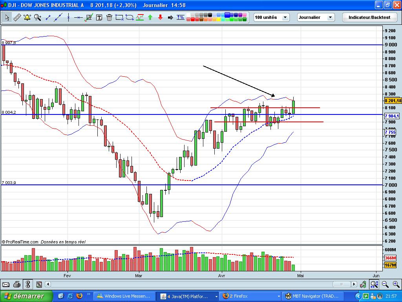
Task: Click the 167M volume label
Action: coord(390,265)
